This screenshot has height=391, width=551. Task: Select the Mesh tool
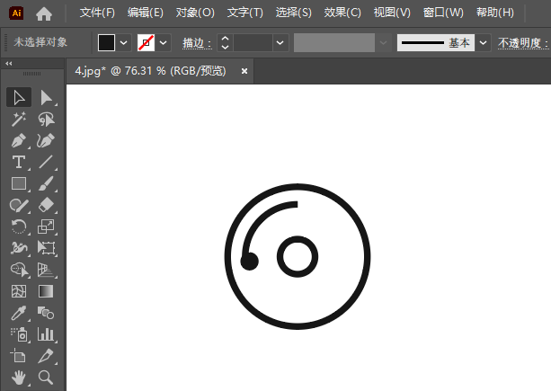(19, 291)
